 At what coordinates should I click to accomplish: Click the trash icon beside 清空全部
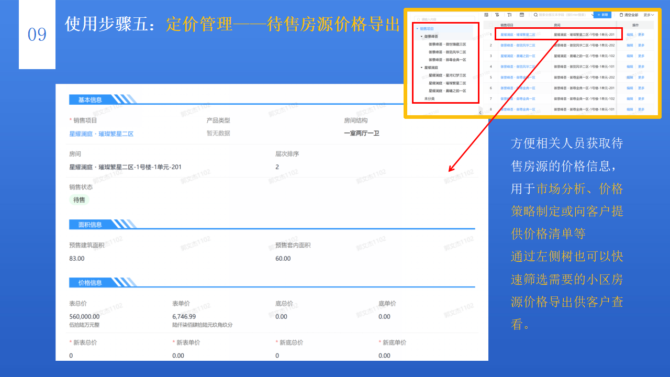[x=621, y=15]
